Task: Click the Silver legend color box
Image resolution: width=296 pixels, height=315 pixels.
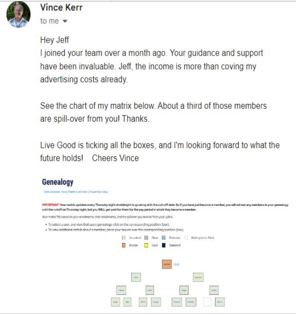Action: 146,238
